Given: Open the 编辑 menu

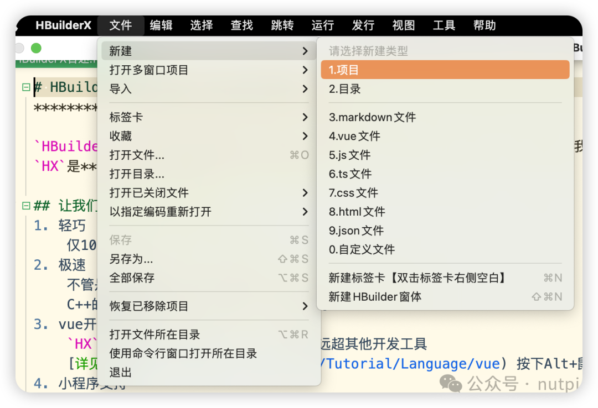Looking at the screenshot, I should click(161, 25).
